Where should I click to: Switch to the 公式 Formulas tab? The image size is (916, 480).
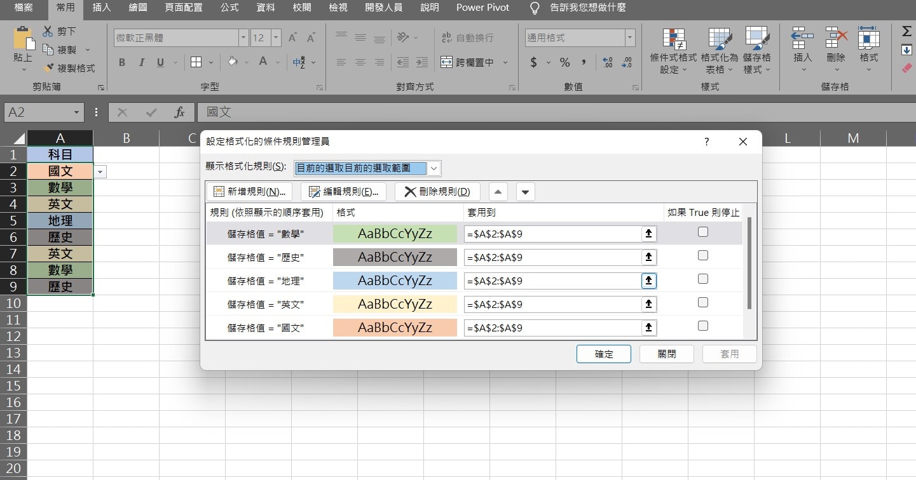point(229,8)
